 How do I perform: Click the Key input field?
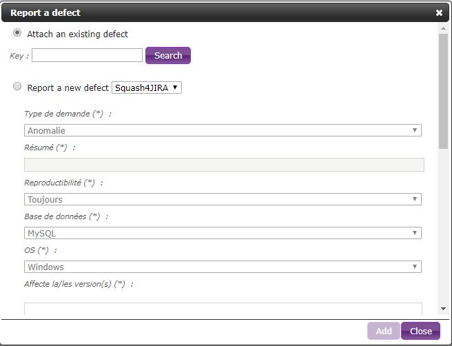click(x=87, y=55)
